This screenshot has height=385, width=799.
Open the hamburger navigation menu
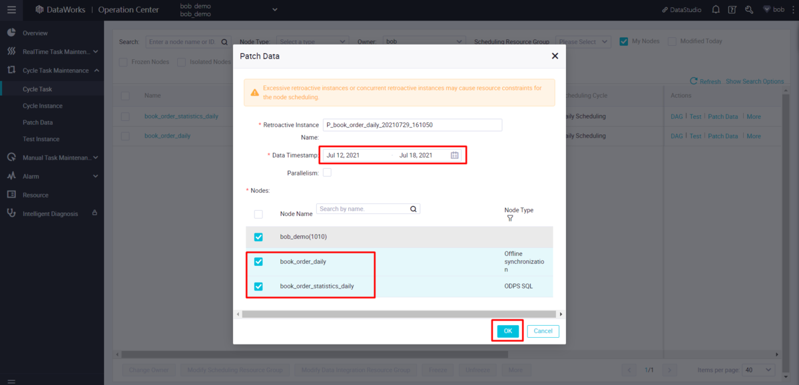coord(11,9)
